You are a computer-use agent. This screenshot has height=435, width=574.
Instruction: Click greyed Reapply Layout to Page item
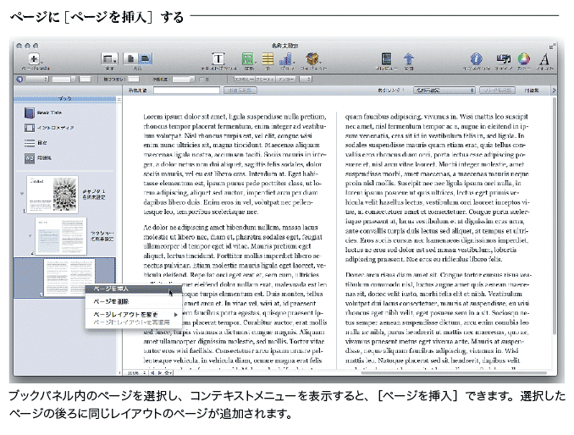133,322
